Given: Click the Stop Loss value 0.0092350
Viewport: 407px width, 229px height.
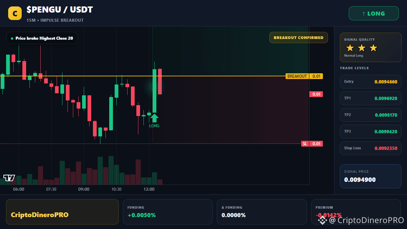Looking at the screenshot, I should (386, 148).
